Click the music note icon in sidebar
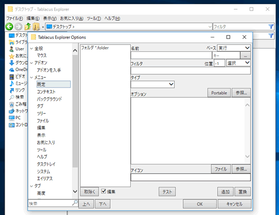 coord(12,83)
